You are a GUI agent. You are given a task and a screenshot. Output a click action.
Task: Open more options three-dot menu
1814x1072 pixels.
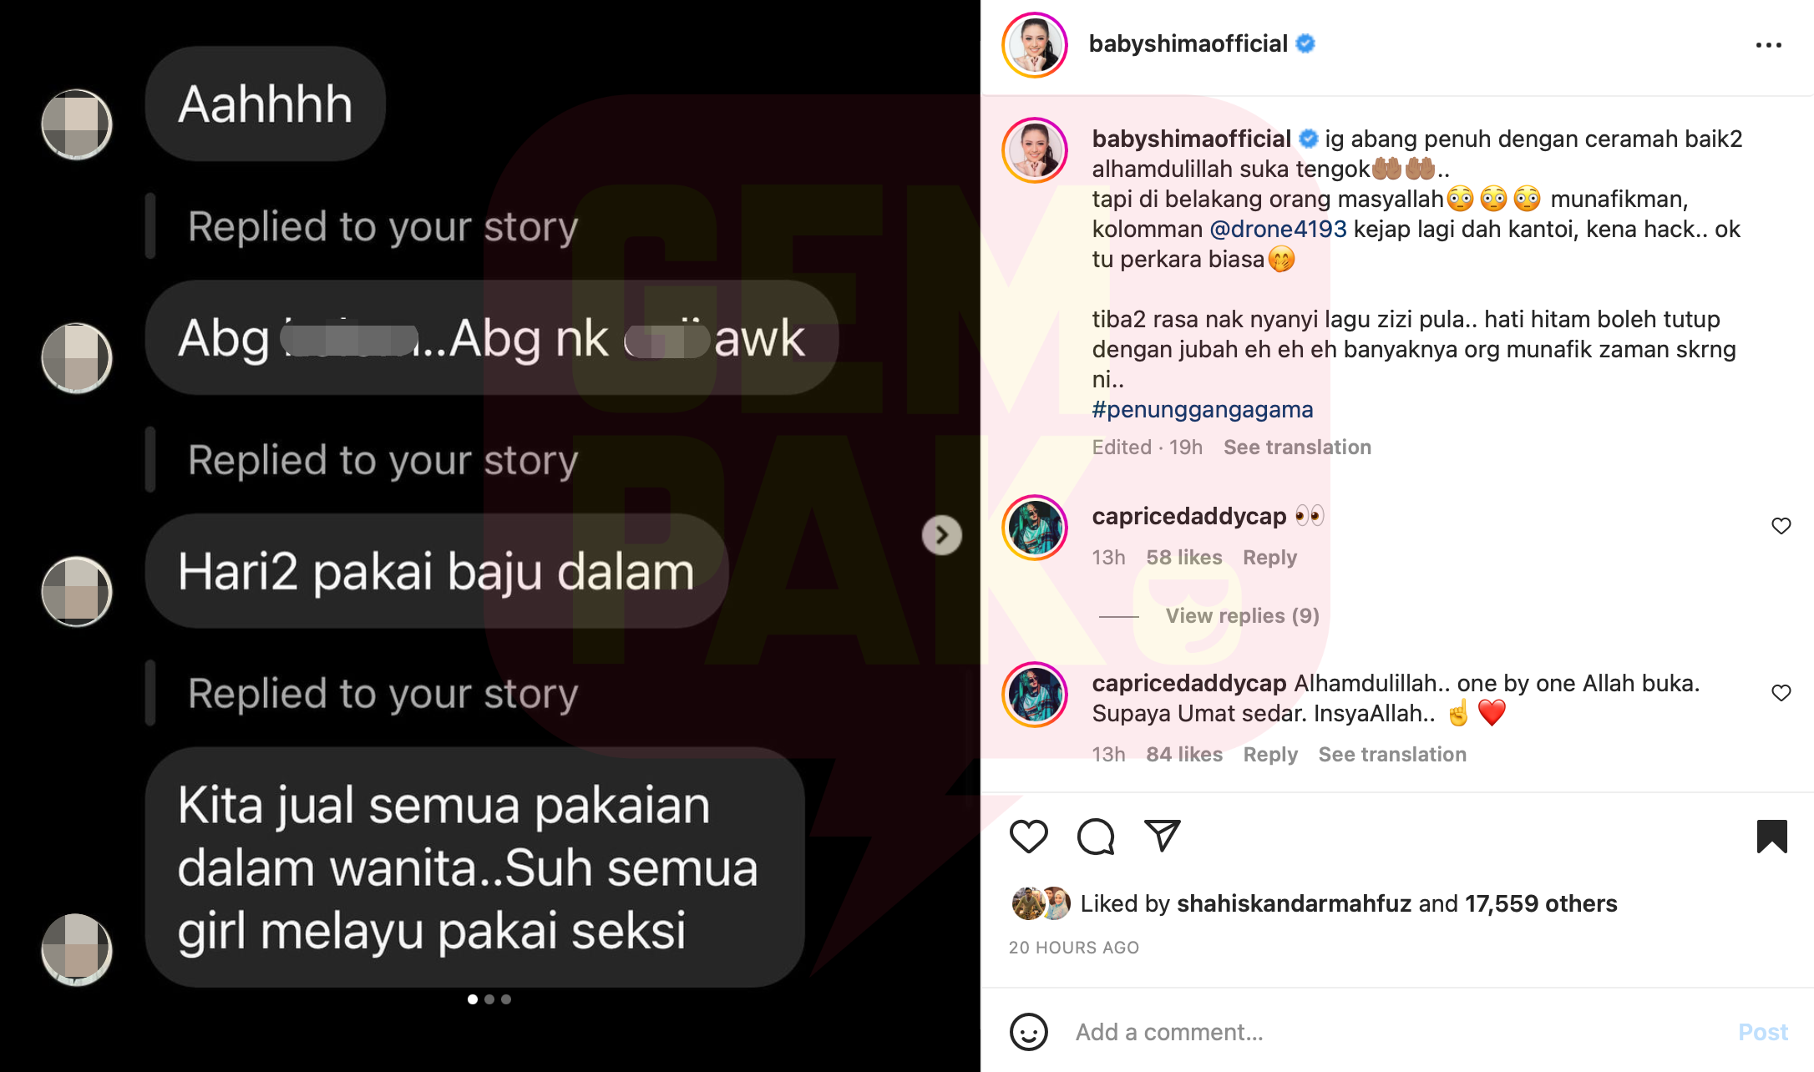1768,45
